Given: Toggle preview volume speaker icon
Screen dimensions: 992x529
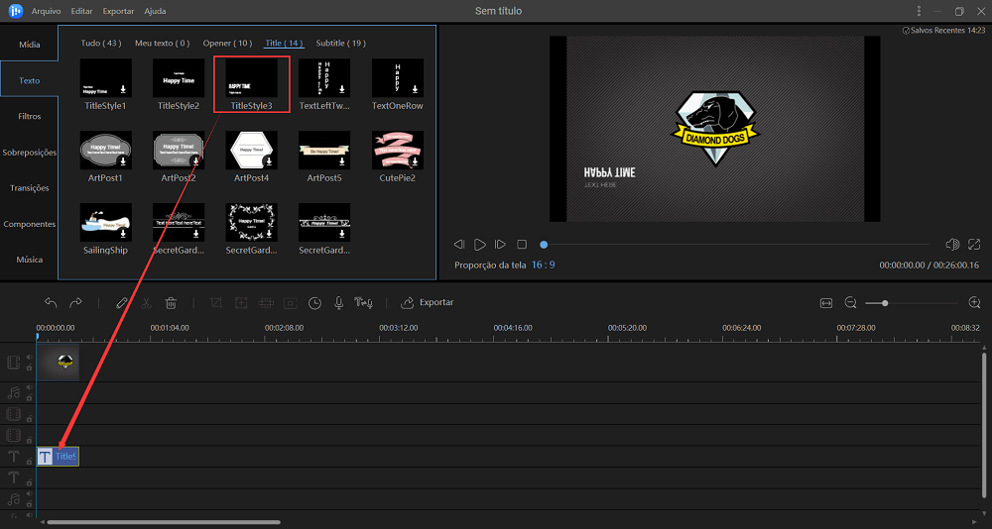Looking at the screenshot, I should pyautogui.click(x=952, y=244).
